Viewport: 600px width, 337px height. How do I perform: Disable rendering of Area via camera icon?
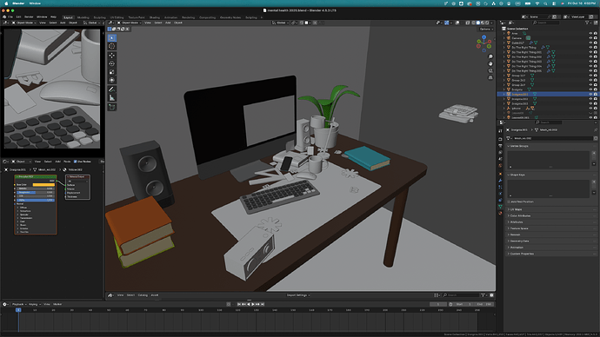coord(596,33)
